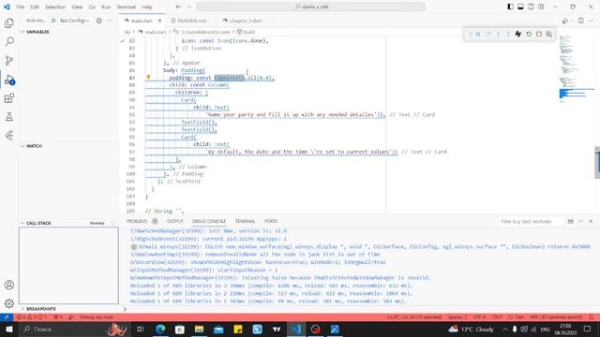Click the command center search box

click(310, 7)
